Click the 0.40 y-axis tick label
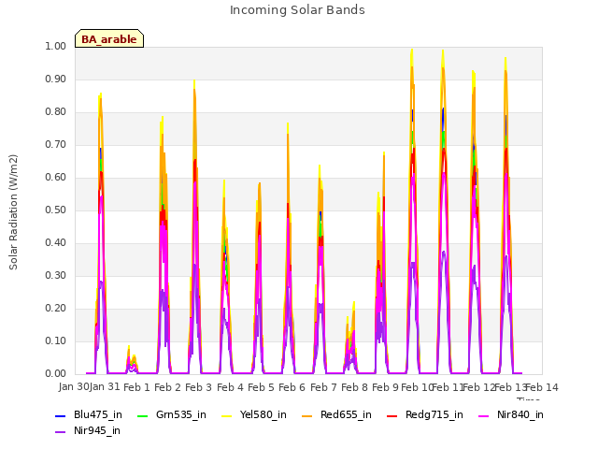The width and height of the screenshot is (598, 449). click(x=56, y=243)
